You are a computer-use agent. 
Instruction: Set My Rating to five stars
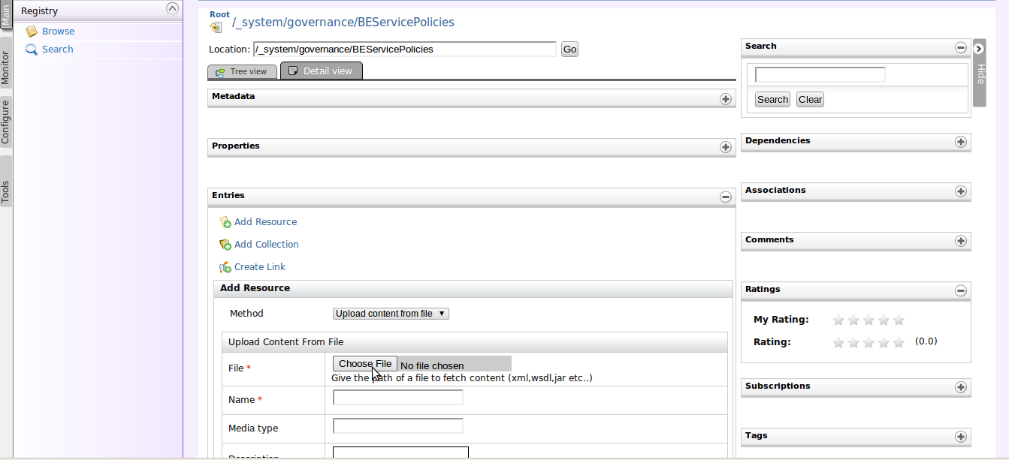(899, 320)
